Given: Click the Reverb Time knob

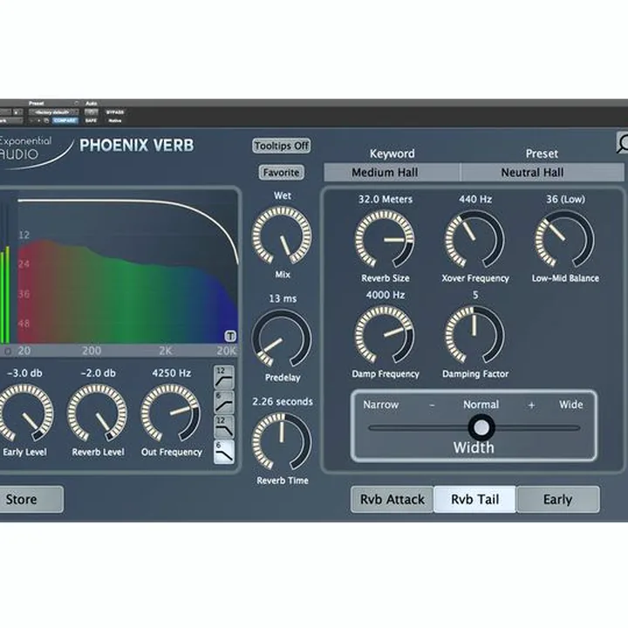Looking at the screenshot, I should [282, 441].
